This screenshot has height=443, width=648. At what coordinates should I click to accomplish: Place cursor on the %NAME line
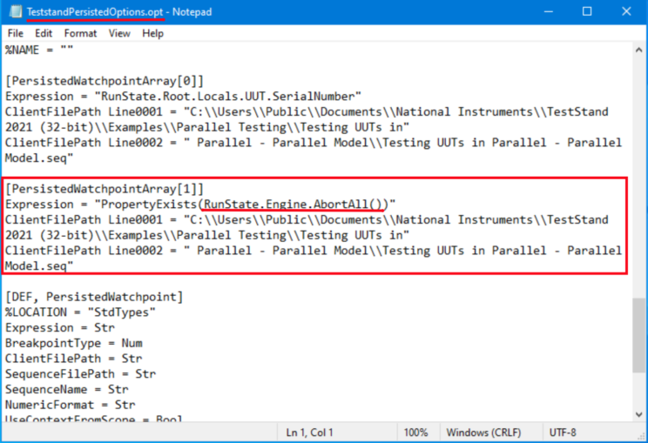click(x=34, y=49)
